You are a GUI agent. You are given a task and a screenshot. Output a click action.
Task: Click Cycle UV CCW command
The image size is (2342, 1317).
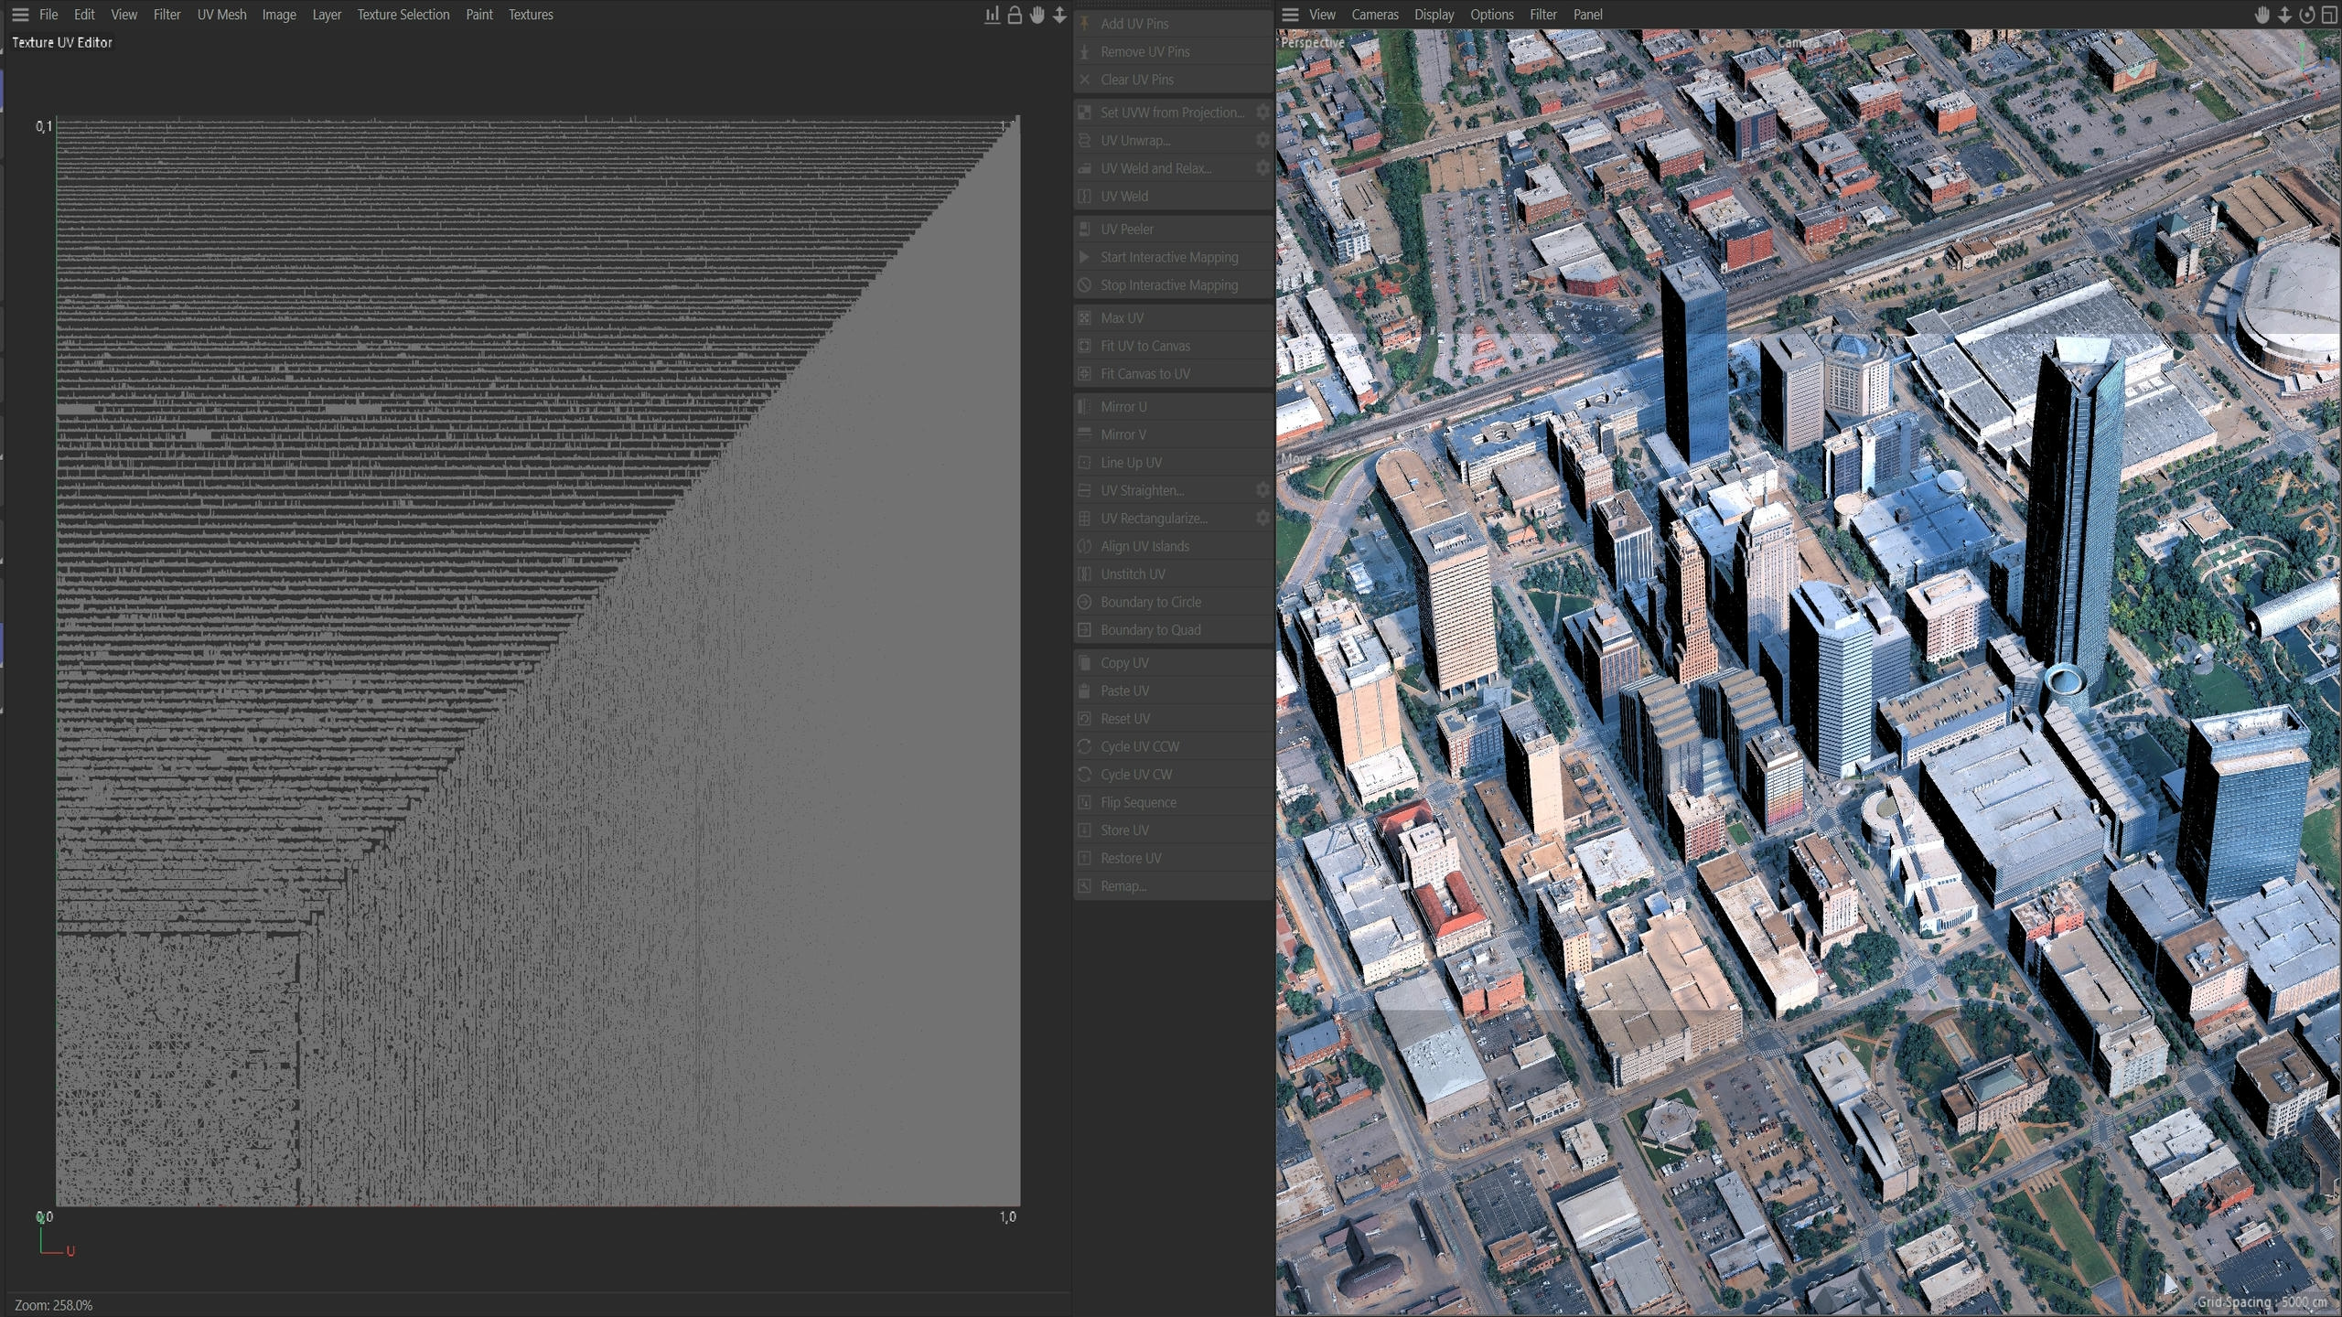(x=1172, y=746)
